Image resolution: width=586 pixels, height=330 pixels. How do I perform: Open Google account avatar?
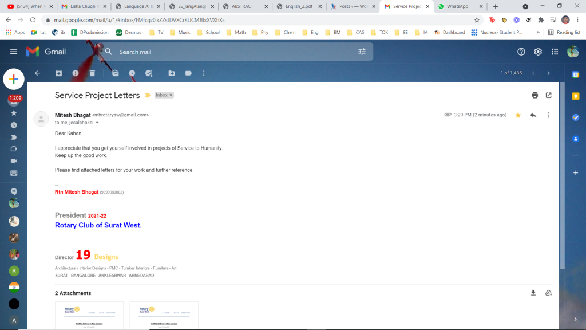(572, 52)
